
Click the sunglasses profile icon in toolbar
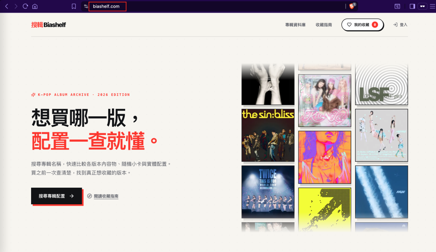422,6
